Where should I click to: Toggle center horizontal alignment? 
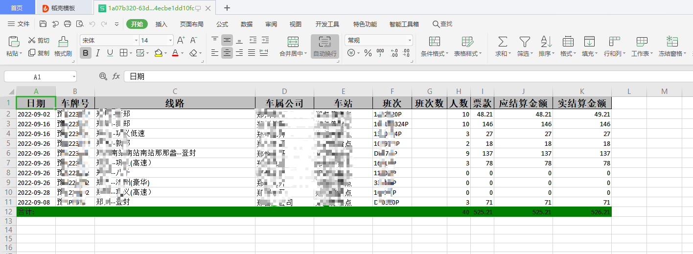click(227, 53)
